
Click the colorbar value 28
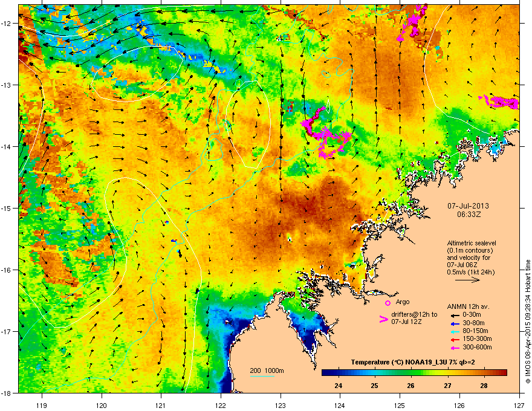[484, 386]
